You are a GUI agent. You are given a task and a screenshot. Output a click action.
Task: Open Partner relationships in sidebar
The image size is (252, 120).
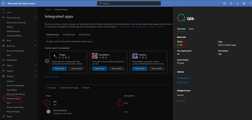tap(15, 107)
